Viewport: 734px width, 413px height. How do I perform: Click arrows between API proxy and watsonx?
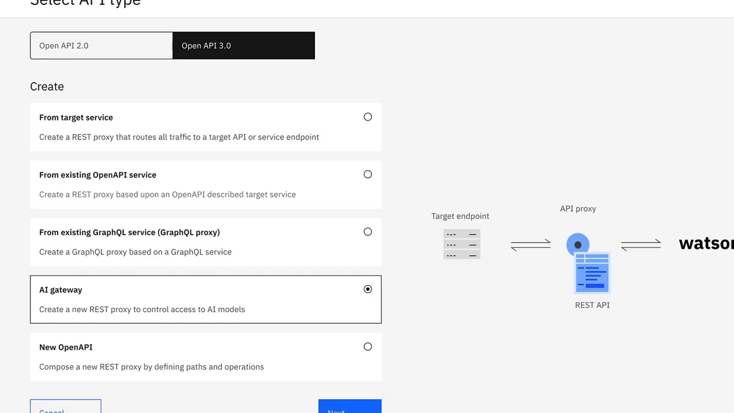click(x=640, y=245)
